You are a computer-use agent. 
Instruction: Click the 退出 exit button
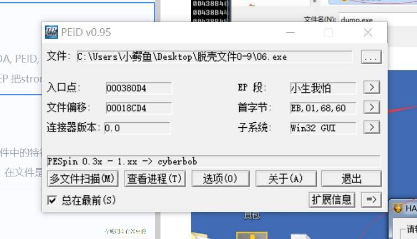tap(351, 179)
